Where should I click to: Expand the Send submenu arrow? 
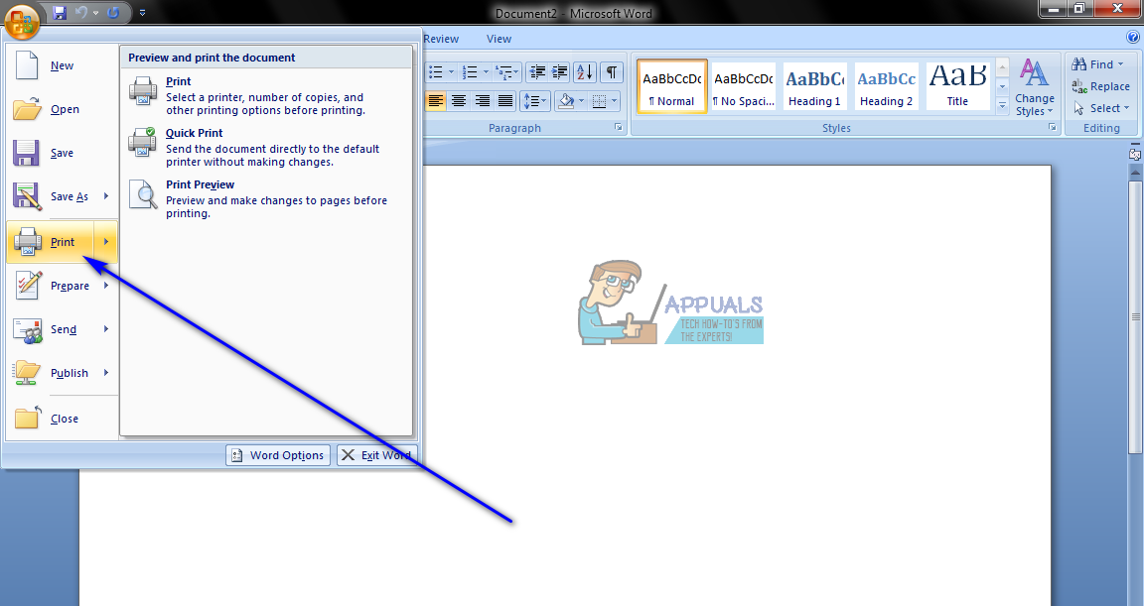(x=106, y=329)
